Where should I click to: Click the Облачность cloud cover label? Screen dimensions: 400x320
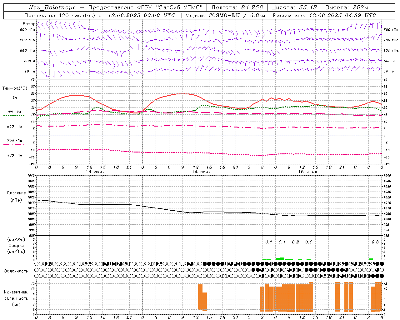pyautogui.click(x=16, y=271)
